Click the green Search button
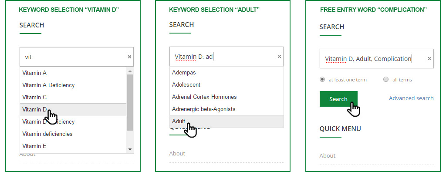446x172 pixels. point(338,99)
